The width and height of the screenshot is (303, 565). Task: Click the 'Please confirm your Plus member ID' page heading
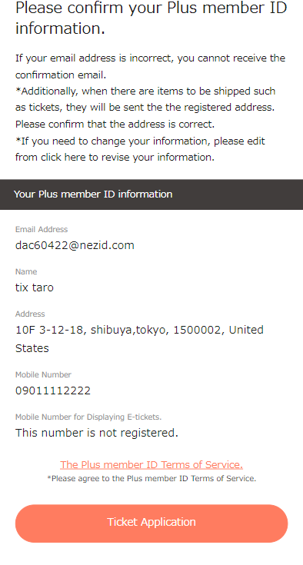(x=151, y=18)
